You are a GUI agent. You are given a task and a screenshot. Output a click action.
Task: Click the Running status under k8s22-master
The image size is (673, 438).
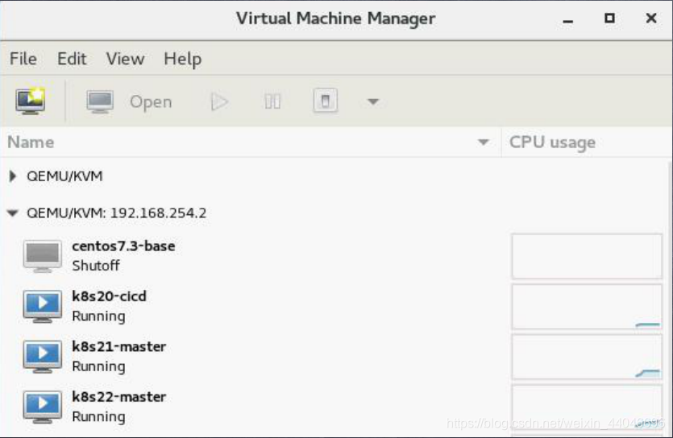(x=98, y=416)
